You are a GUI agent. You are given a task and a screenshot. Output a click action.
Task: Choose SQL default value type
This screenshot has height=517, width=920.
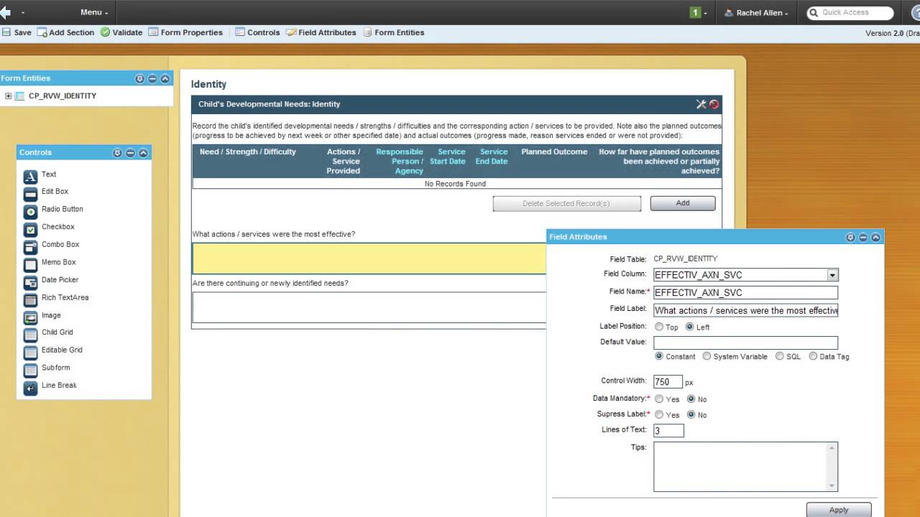point(780,356)
